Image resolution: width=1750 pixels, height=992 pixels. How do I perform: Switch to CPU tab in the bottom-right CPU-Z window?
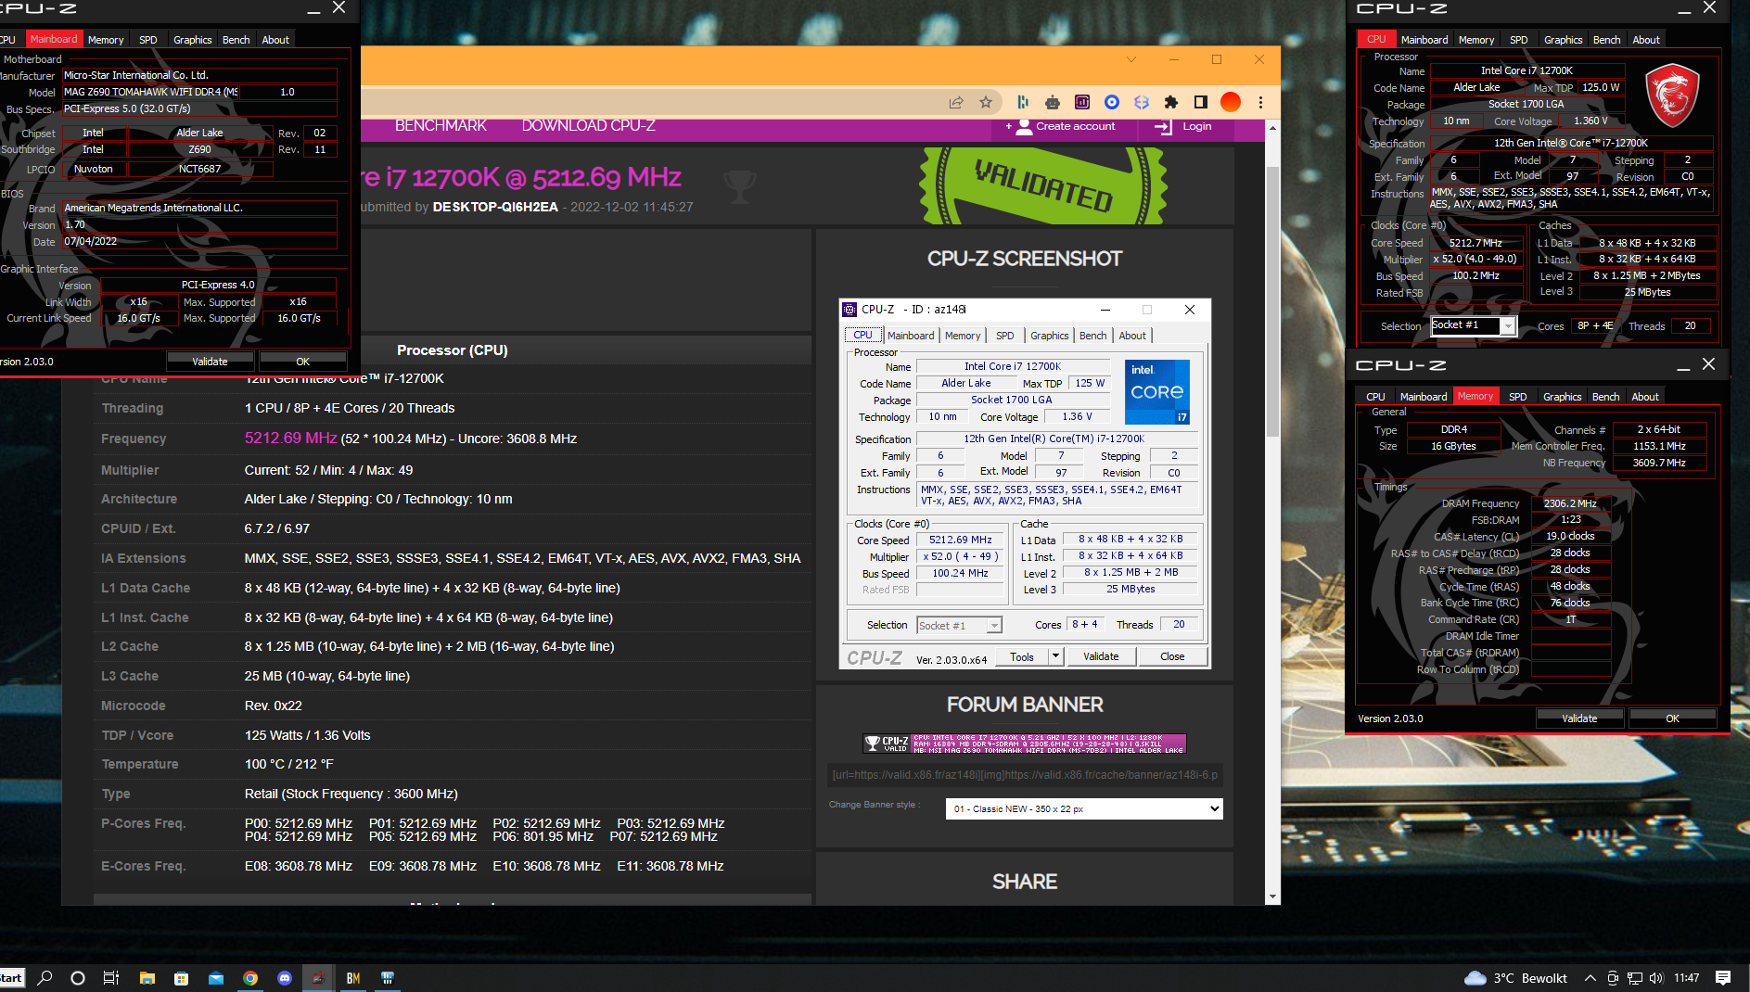pyautogui.click(x=1375, y=397)
